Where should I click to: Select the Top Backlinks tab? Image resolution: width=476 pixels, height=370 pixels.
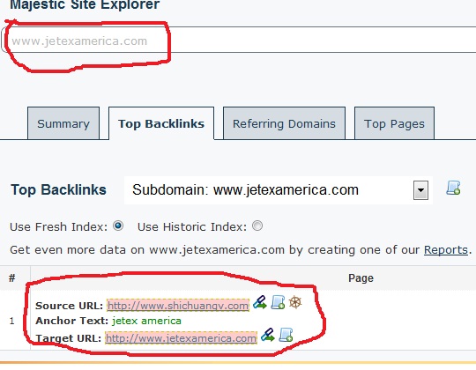coord(161,123)
